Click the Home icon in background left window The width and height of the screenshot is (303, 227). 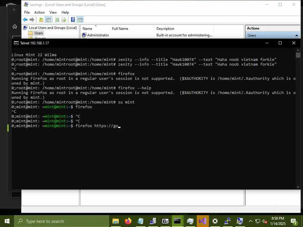(15, 27)
